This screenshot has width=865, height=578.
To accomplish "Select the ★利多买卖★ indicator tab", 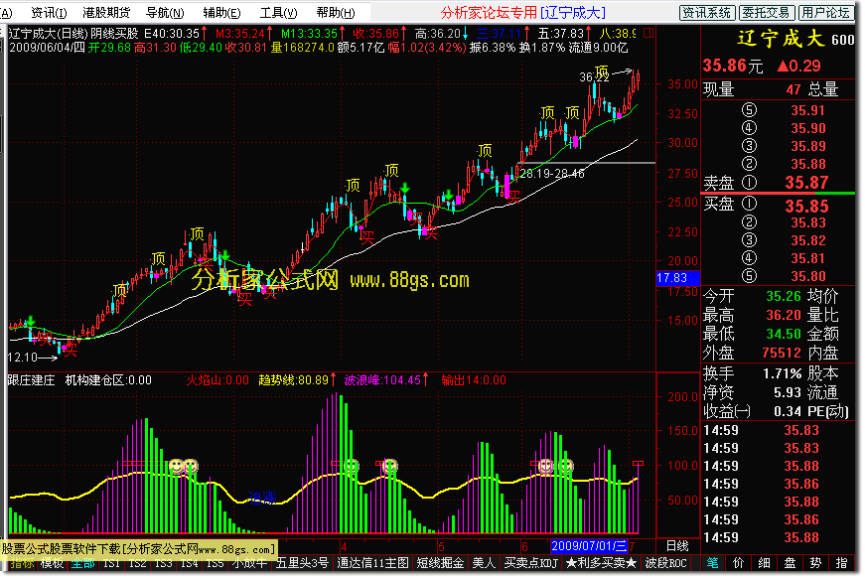I will point(601,563).
